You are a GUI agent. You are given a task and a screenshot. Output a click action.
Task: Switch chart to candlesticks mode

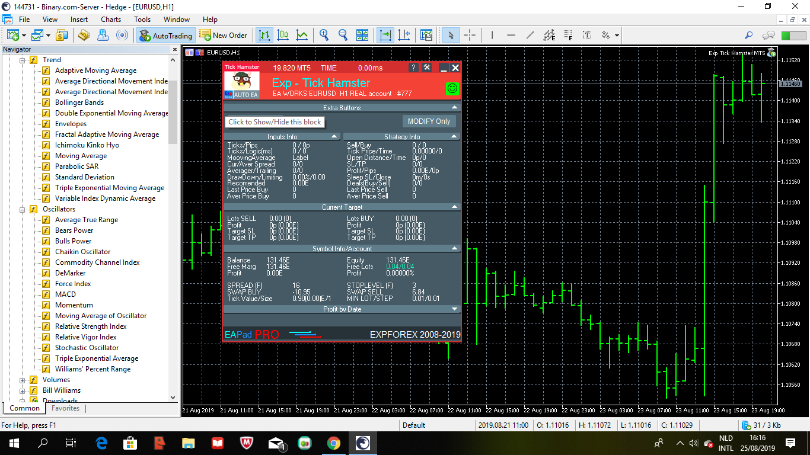click(283, 36)
